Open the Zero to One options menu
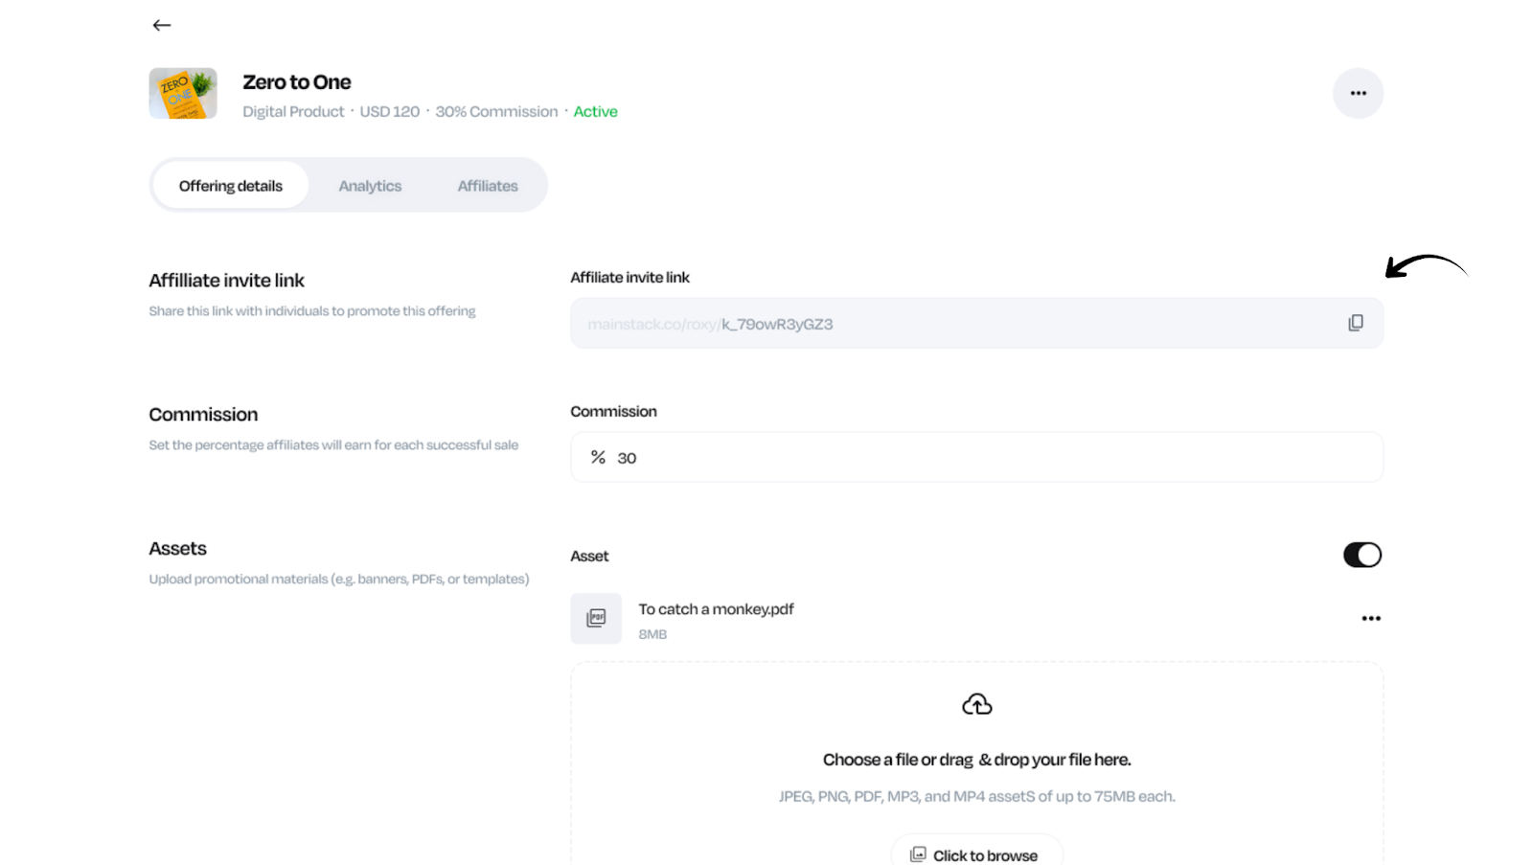The image size is (1533, 865). tap(1358, 93)
